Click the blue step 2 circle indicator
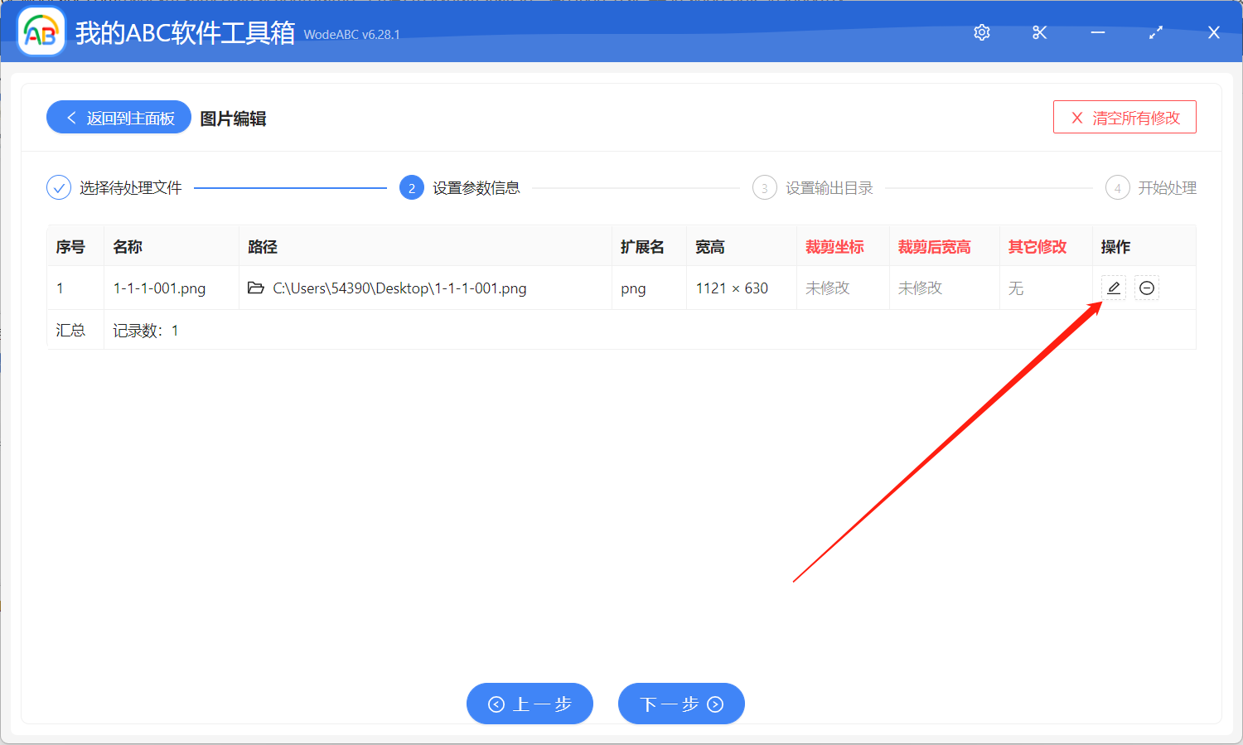 click(x=412, y=187)
